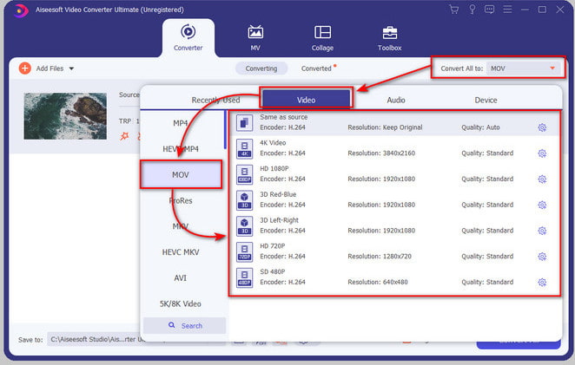This screenshot has height=365, width=575.
Task: Show the Converted list
Action: pos(316,68)
